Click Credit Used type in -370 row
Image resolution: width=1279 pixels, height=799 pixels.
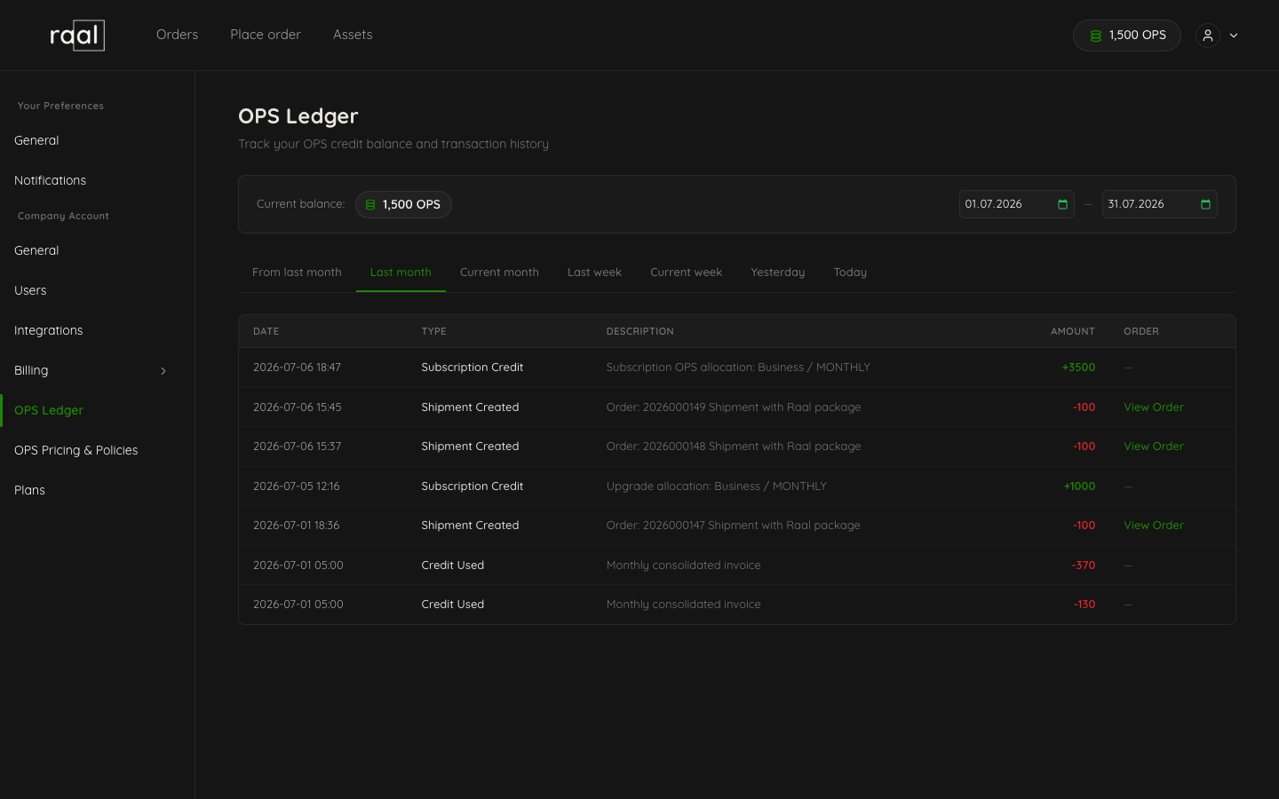tap(452, 566)
